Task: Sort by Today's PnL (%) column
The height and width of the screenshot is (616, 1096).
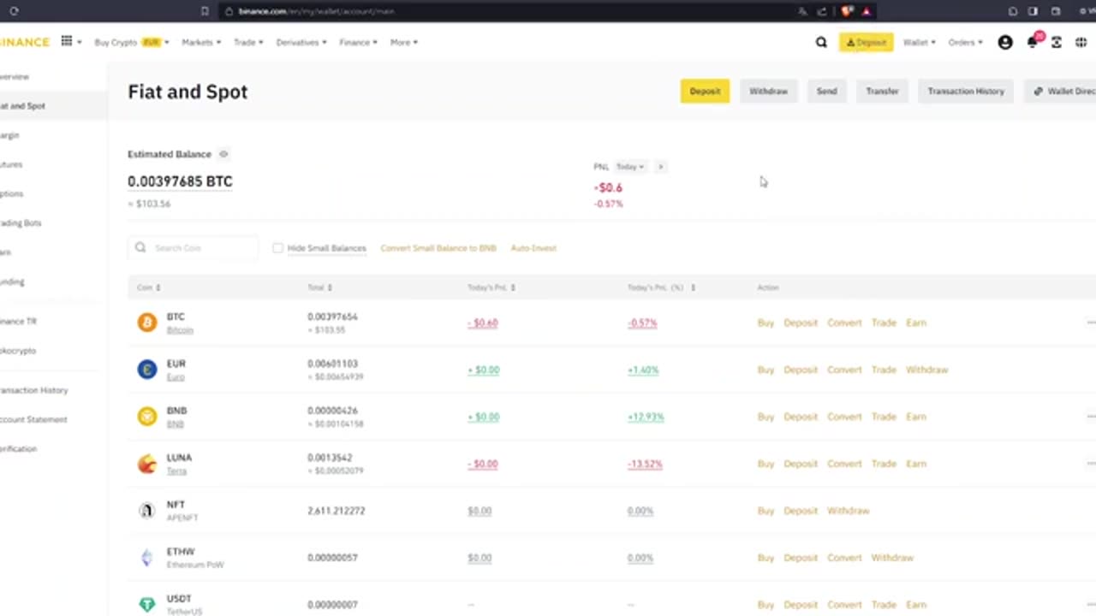Action: [661, 287]
